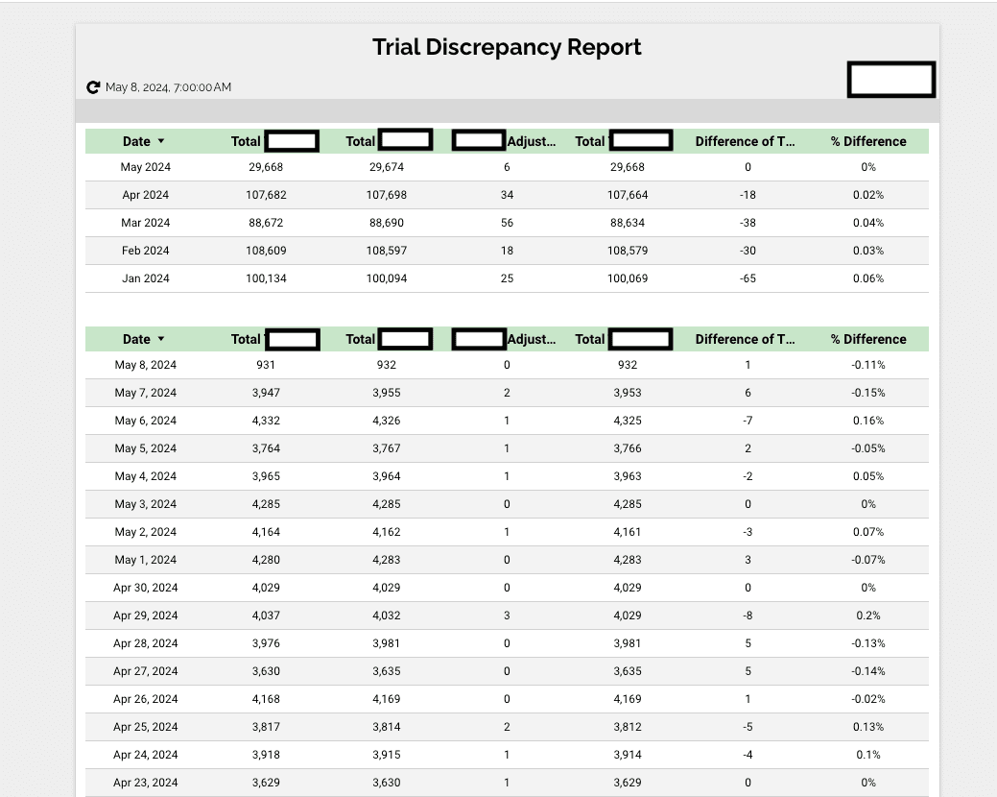Screen dimensions: 997x797
Task: Click the value 4,161 in May 2 row
Action: coord(628,532)
